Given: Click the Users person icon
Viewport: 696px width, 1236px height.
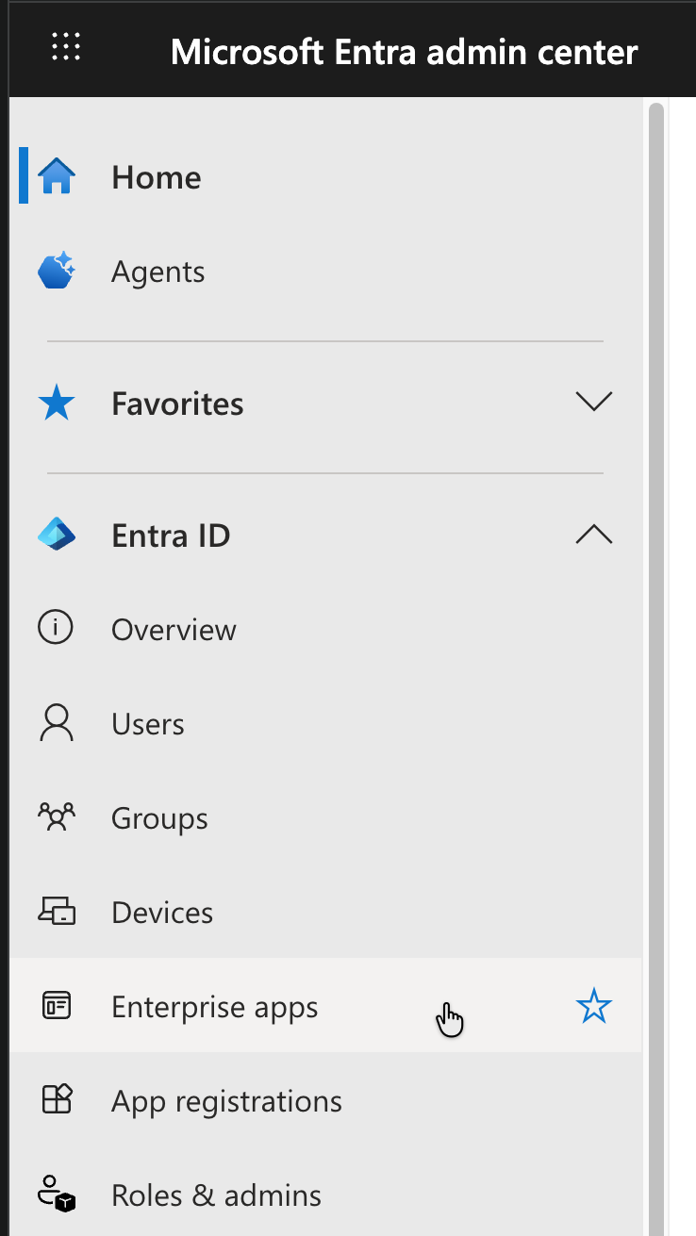Looking at the screenshot, I should (x=57, y=723).
